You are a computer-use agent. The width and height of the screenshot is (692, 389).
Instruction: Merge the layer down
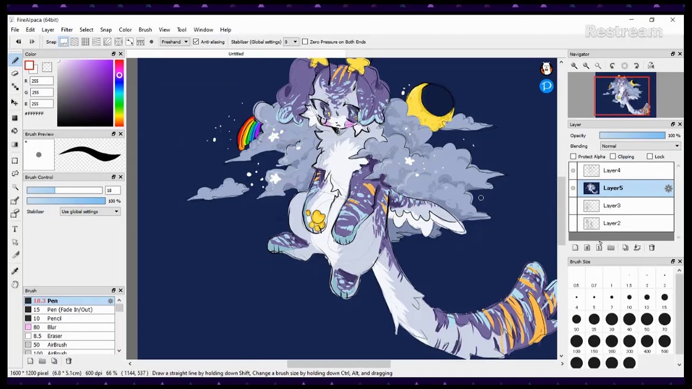coord(637,247)
